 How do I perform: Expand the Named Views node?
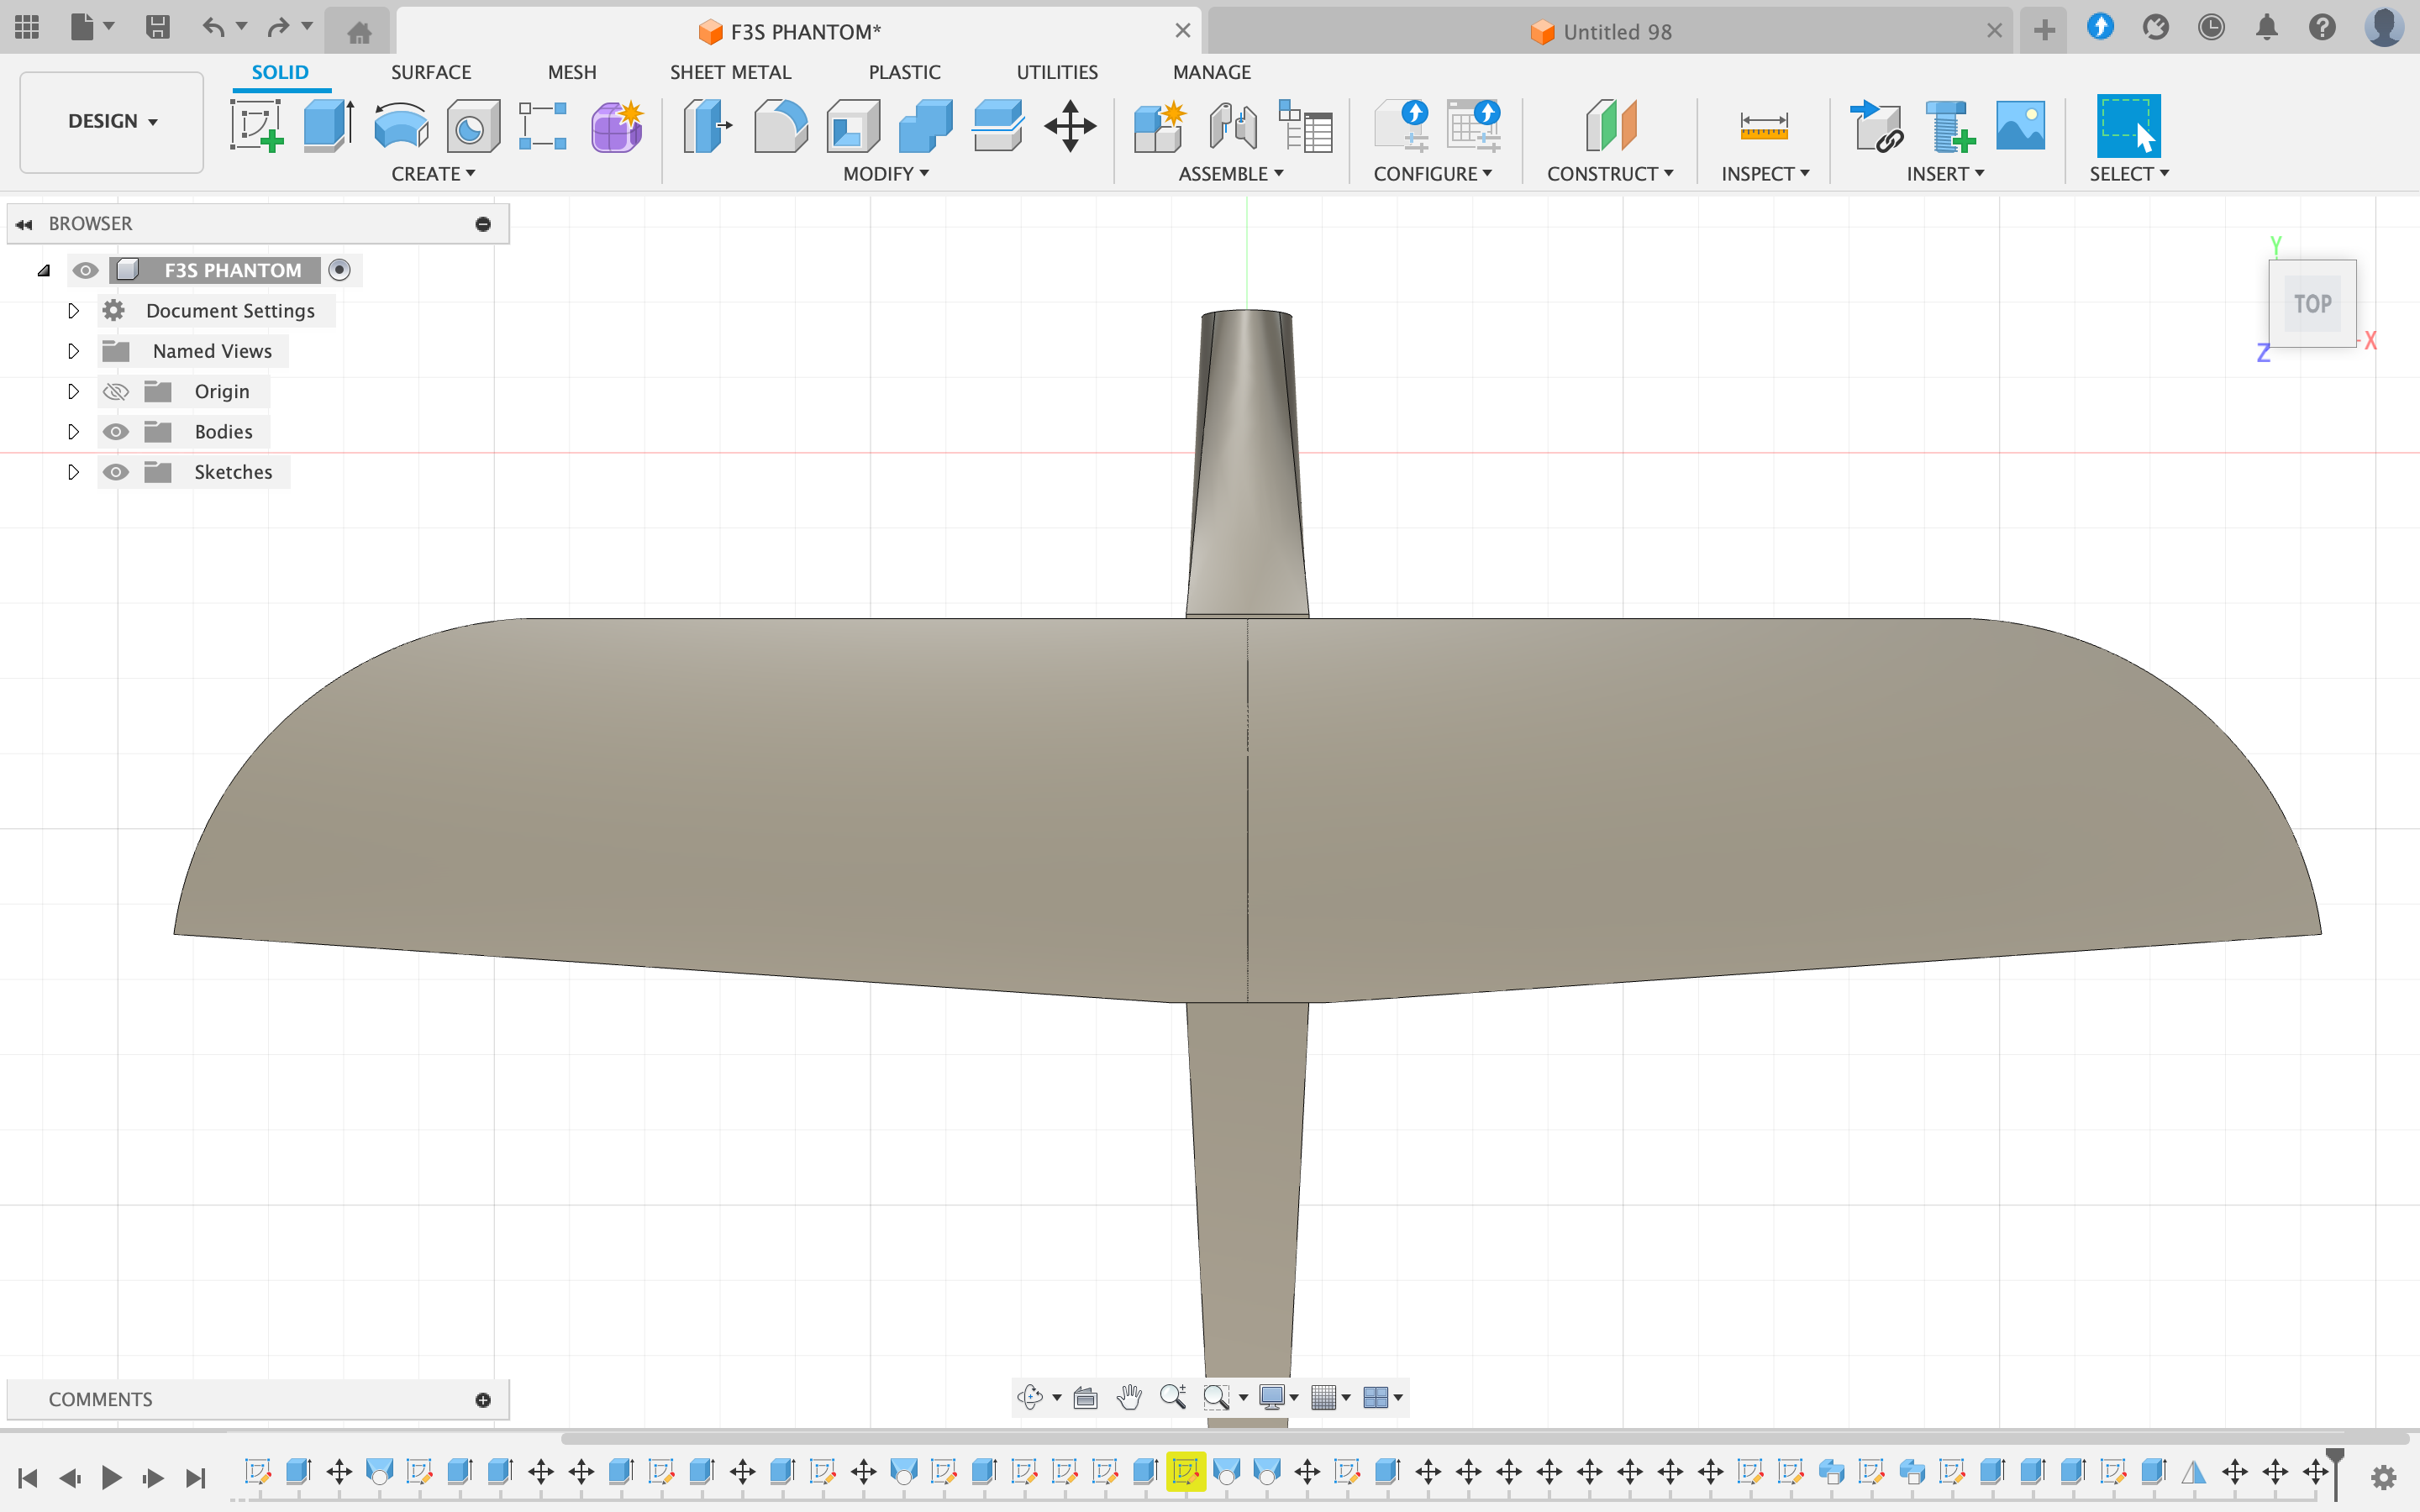pyautogui.click(x=73, y=351)
